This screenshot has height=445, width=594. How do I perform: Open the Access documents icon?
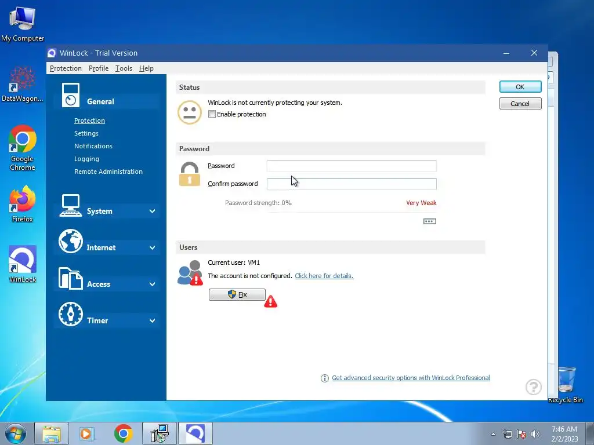(70, 278)
